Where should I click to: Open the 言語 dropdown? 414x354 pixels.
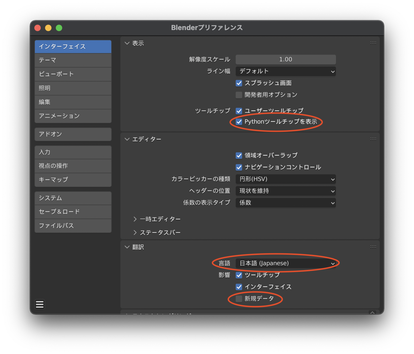click(x=286, y=263)
